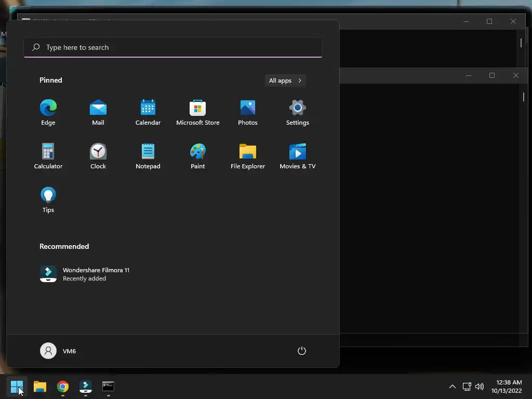
Task: Launch the Clock app
Action: click(98, 156)
